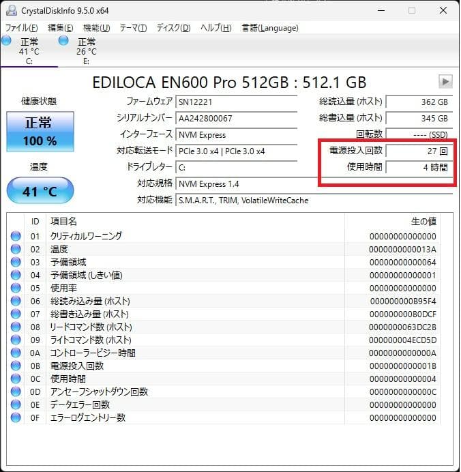Viewport: 461px width, 472px height.
Task: Click the blue status circle on C: tab
Action: click(6, 40)
